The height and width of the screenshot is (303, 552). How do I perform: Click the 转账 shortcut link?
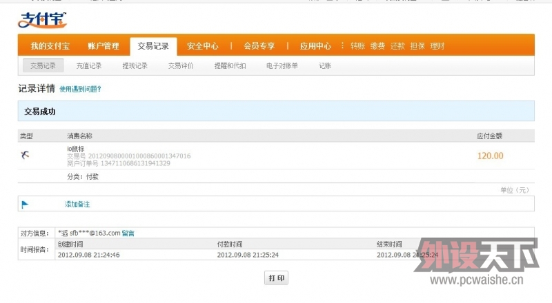(357, 46)
